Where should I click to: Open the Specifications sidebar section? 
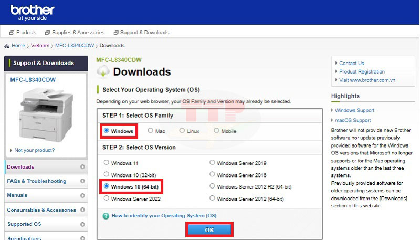click(x=46, y=236)
